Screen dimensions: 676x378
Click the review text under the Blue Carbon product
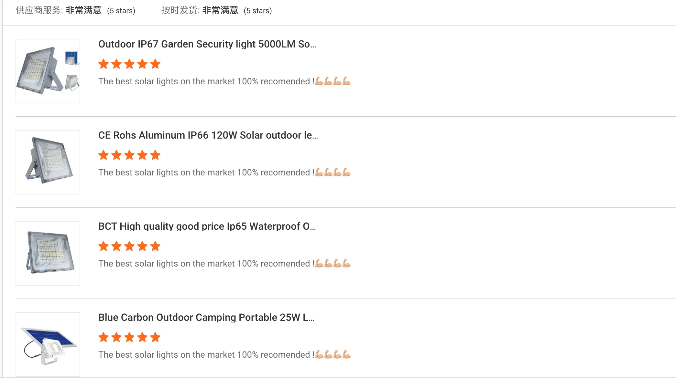(206, 355)
